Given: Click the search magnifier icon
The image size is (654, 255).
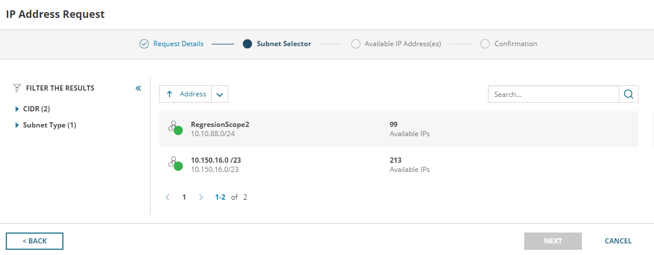Looking at the screenshot, I should coord(629,94).
